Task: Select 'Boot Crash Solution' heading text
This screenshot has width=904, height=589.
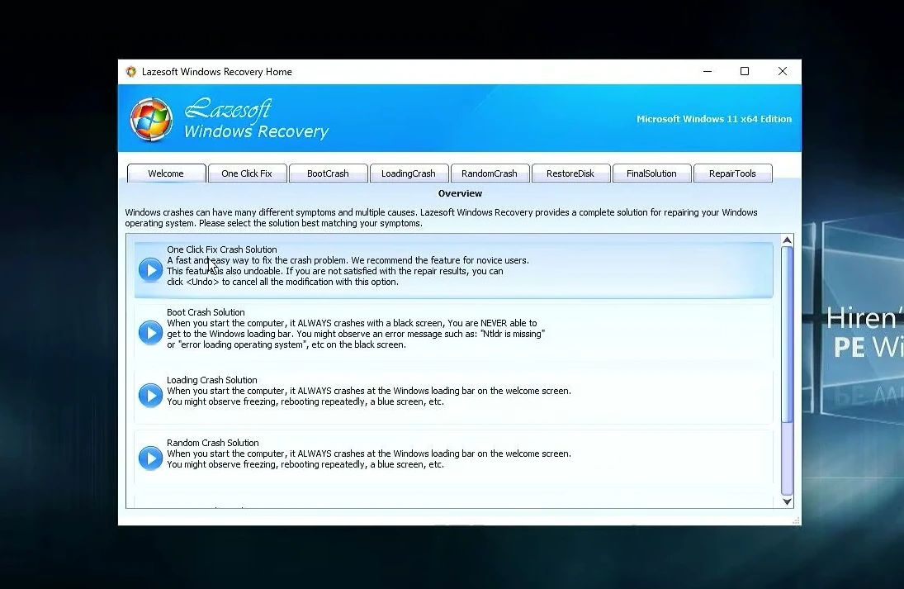Action: (x=206, y=312)
